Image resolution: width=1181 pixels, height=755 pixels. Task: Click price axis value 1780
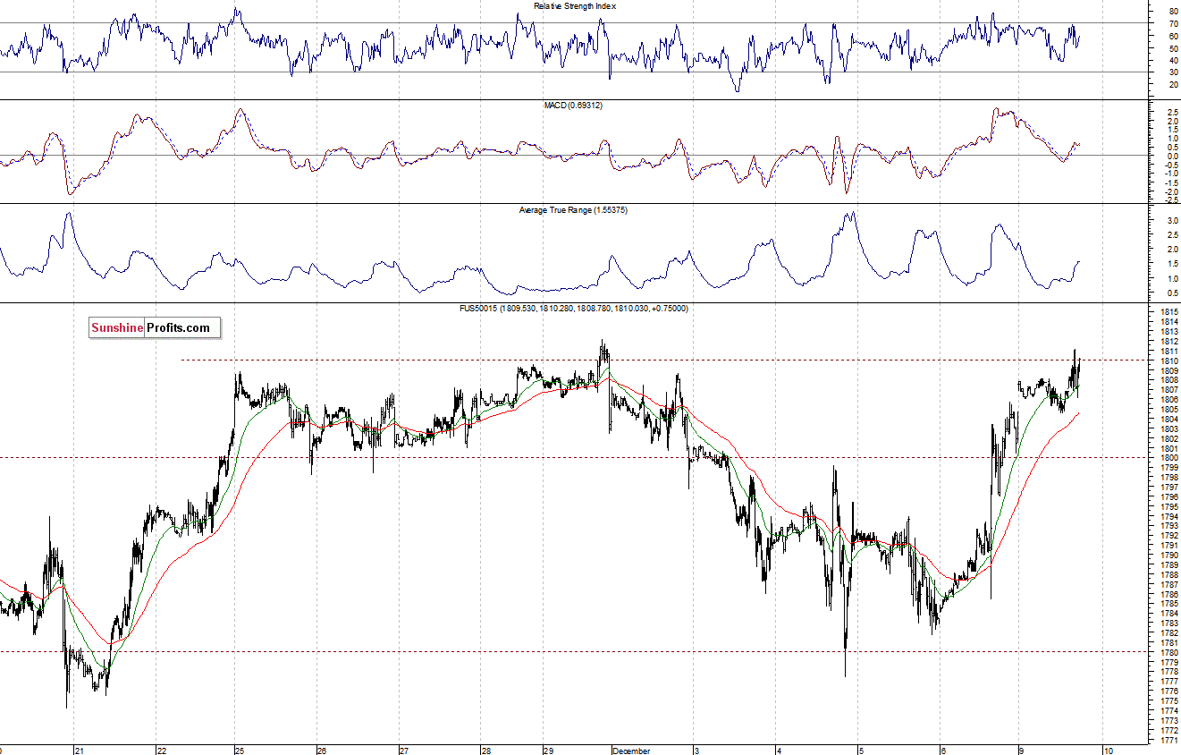point(1168,653)
